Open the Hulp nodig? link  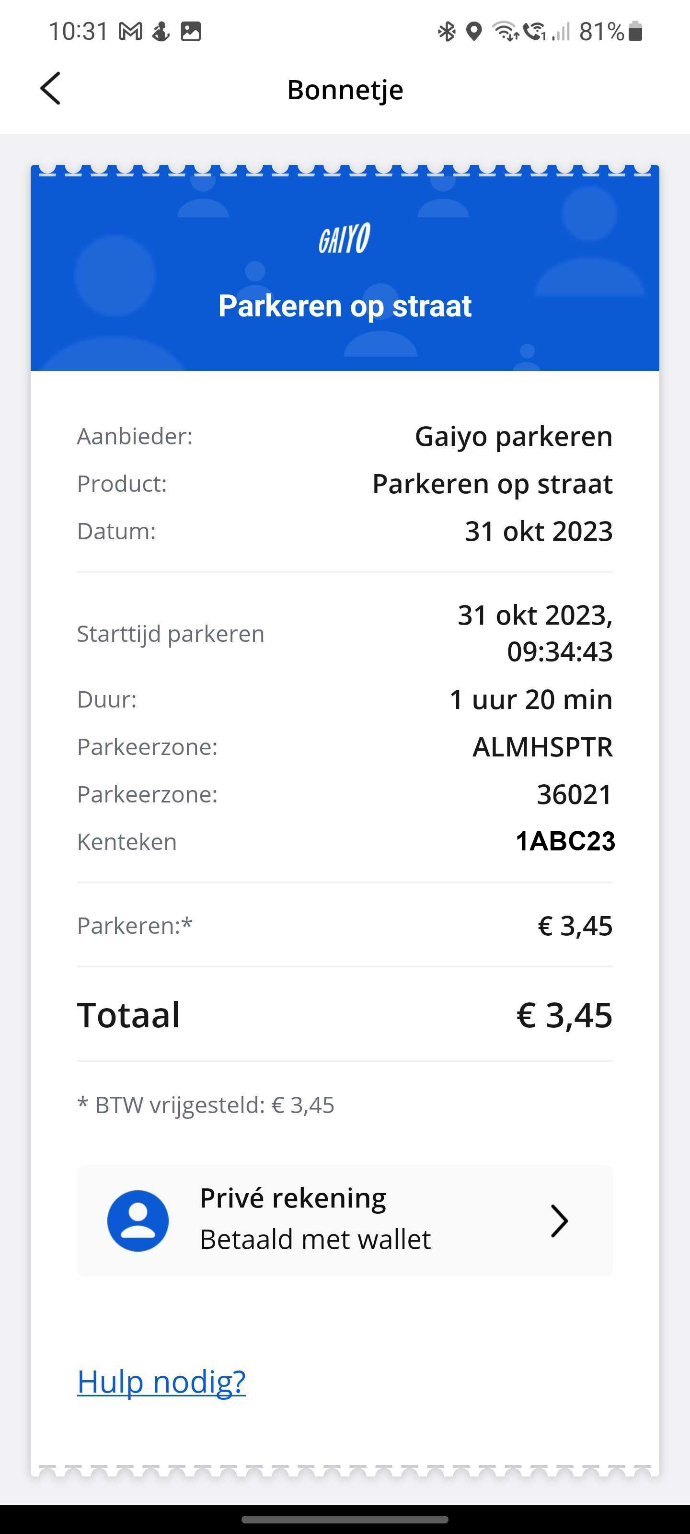[x=161, y=1382]
